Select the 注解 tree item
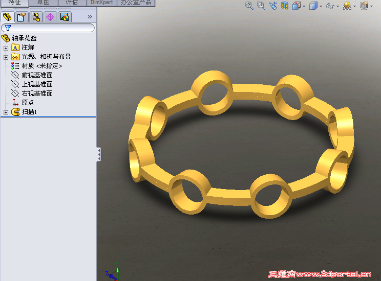The image size is (381, 281). (x=28, y=48)
